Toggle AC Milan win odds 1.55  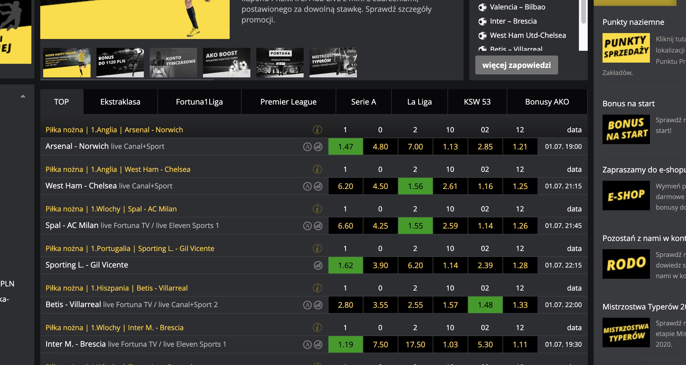(x=416, y=226)
